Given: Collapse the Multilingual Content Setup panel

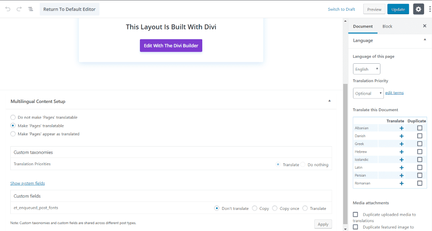Looking at the screenshot, I should pos(329,101).
